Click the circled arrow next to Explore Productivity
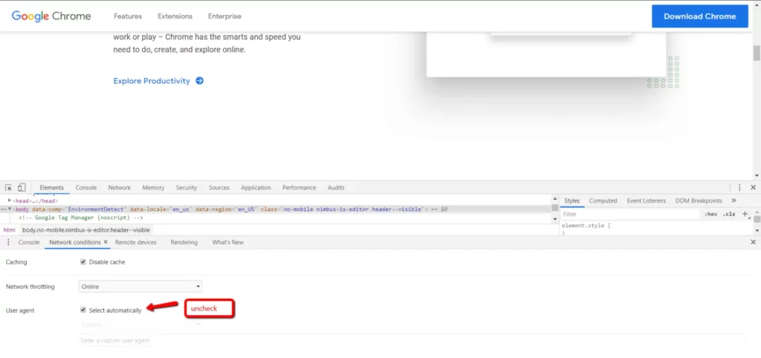This screenshot has height=358, width=761. pyautogui.click(x=199, y=81)
